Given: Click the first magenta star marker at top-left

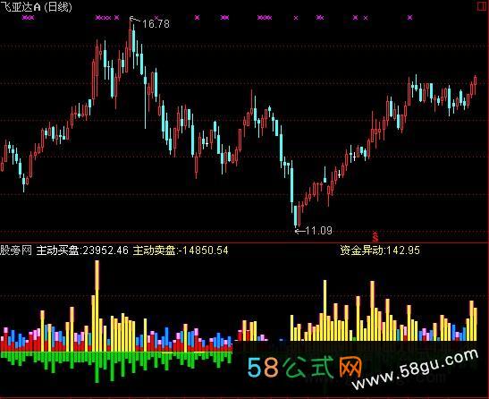Looking at the screenshot, I should (24, 18).
